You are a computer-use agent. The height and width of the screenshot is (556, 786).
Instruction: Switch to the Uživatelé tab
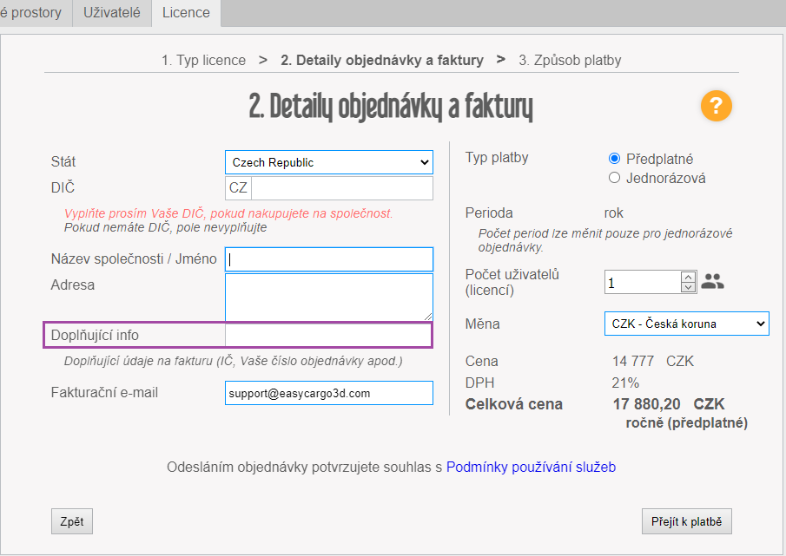112,12
